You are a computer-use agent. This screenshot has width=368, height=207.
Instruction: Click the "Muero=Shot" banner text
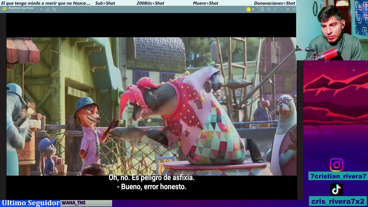205,3
